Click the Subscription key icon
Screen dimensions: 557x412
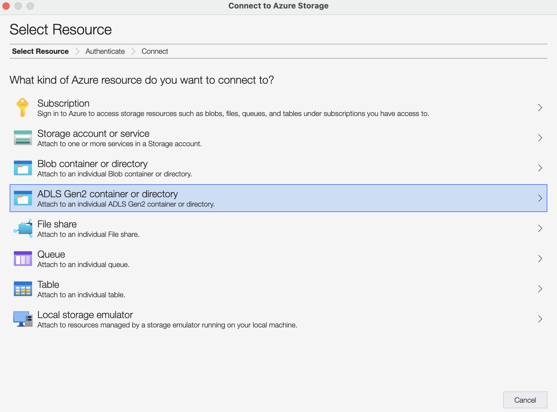pos(23,107)
